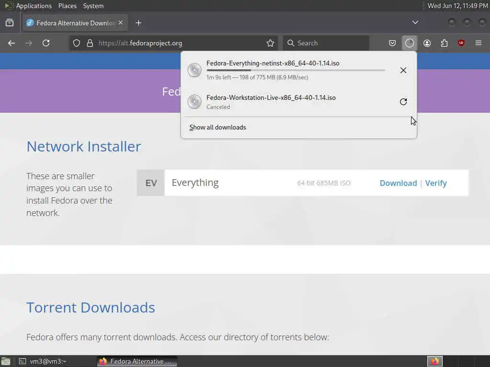Image resolution: width=490 pixels, height=367 pixels.
Task: Click the Network Installer heading
Action: [84, 146]
